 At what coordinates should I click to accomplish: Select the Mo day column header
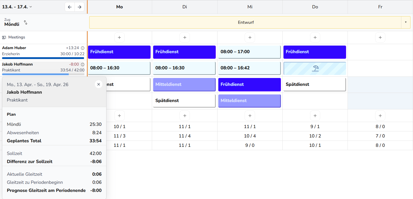pos(119,7)
